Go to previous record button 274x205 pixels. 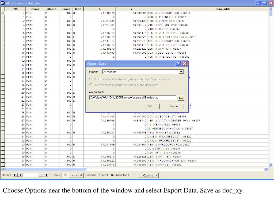tap(20, 175)
